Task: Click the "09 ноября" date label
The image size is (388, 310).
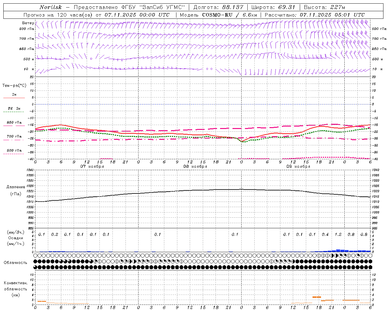Action: point(298,167)
